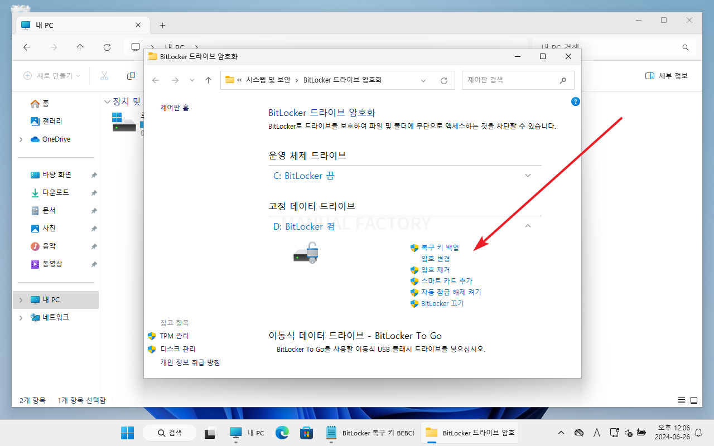Click the taskbar 검색 box
Screen dimensions: 714x446
[170, 433]
